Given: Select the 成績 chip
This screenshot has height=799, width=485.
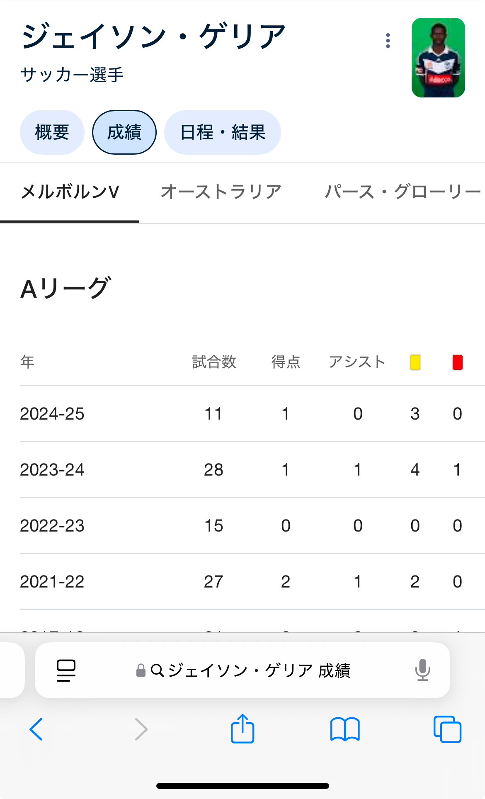Looking at the screenshot, I should (x=124, y=132).
